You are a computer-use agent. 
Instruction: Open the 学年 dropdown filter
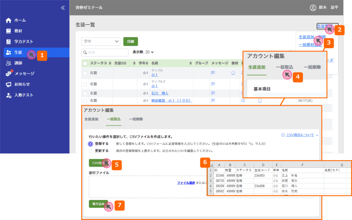pos(100,42)
